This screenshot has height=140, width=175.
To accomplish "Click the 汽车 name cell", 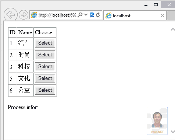I will [25, 43].
